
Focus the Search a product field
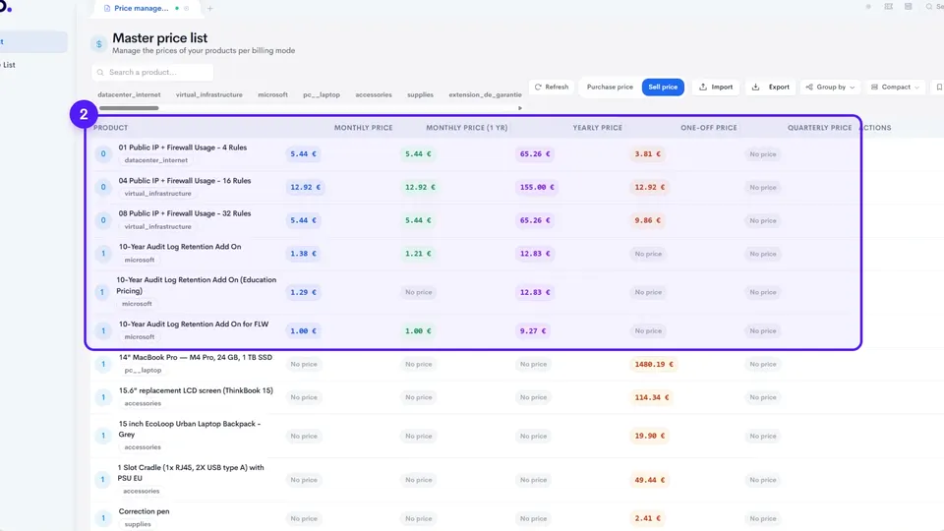pyautogui.click(x=153, y=72)
